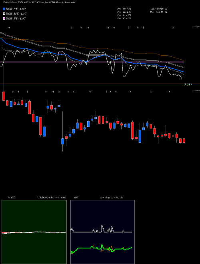Click the 'Pre C: 4.26' close value

click(x=124, y=18)
